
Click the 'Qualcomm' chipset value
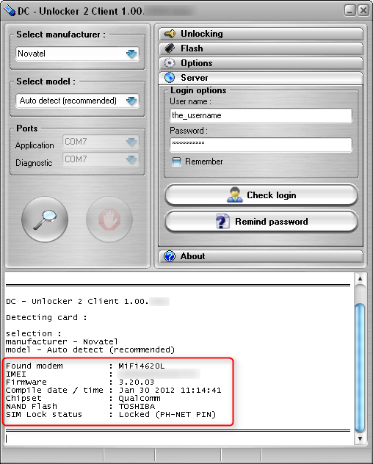click(140, 399)
